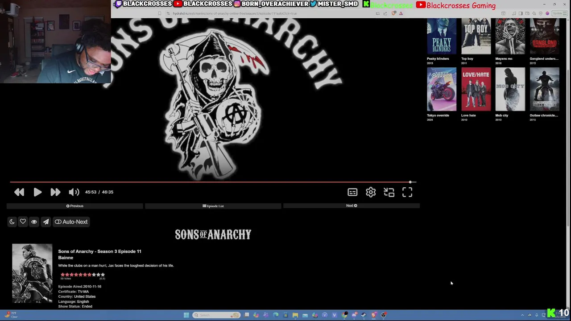Mark episode as watched eye icon
The width and height of the screenshot is (571, 321).
pos(34,222)
